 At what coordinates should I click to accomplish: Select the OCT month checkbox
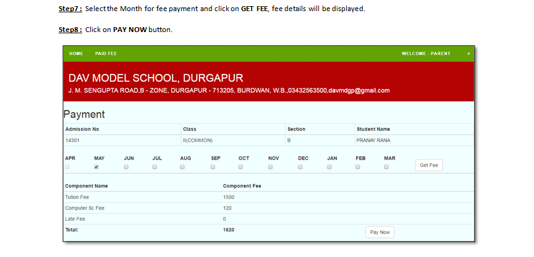click(x=241, y=167)
